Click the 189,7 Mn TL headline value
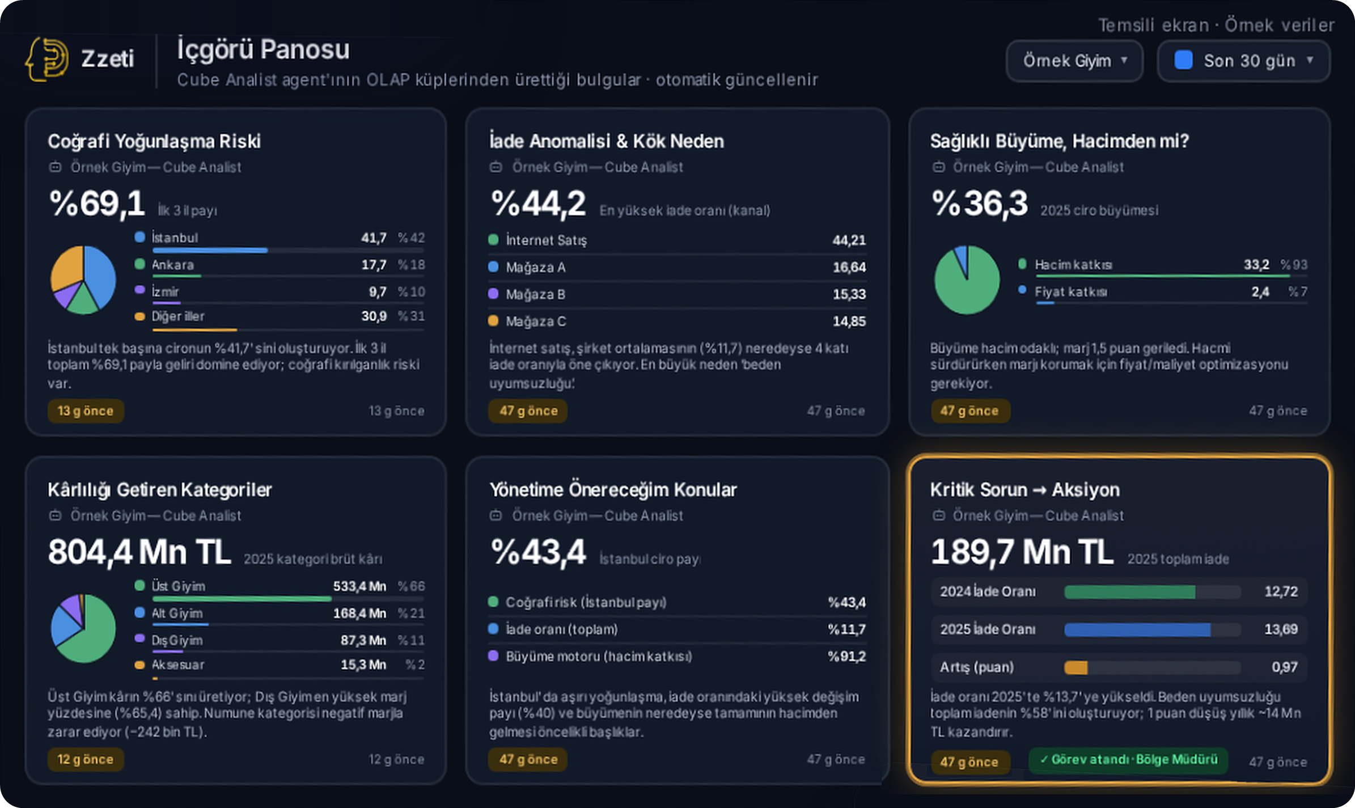Image resolution: width=1355 pixels, height=808 pixels. pos(1022,551)
